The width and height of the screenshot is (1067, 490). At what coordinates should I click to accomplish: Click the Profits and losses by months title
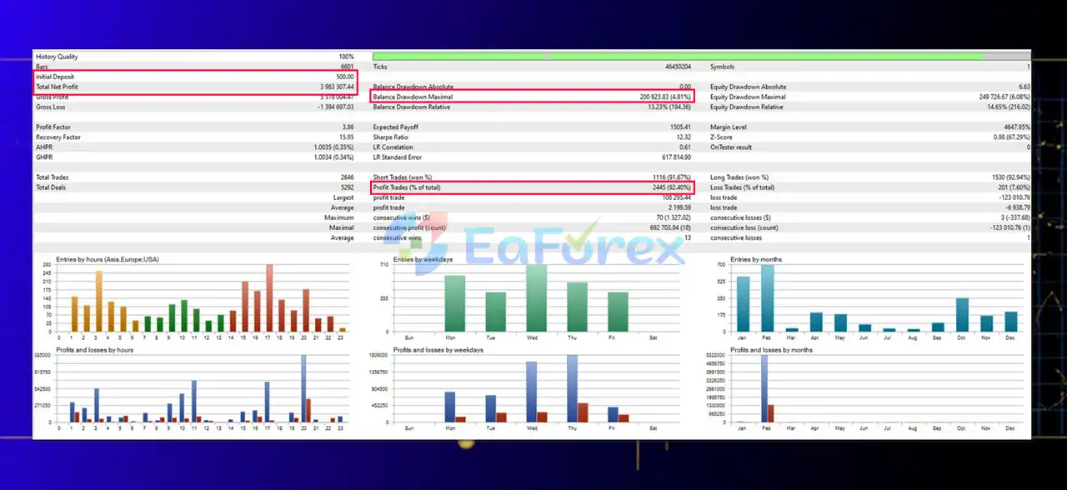point(769,350)
